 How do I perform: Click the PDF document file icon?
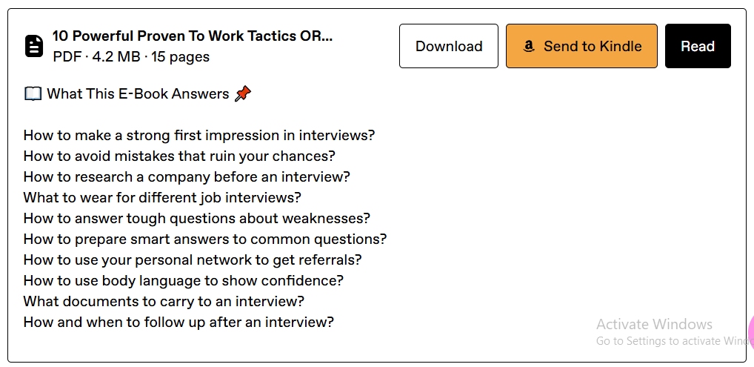tap(33, 46)
